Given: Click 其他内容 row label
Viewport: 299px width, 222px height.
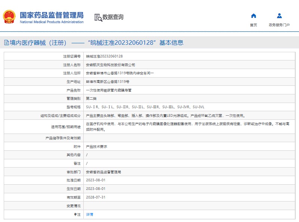Looking at the screenshot, I should pyautogui.click(x=74, y=155).
